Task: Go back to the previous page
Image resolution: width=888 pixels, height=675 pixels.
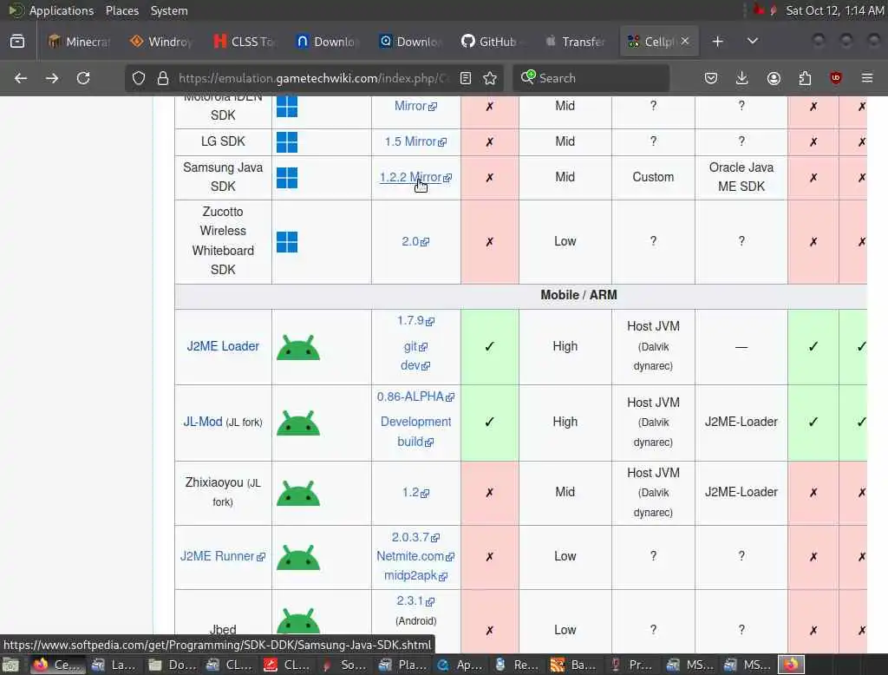Action: [x=21, y=78]
